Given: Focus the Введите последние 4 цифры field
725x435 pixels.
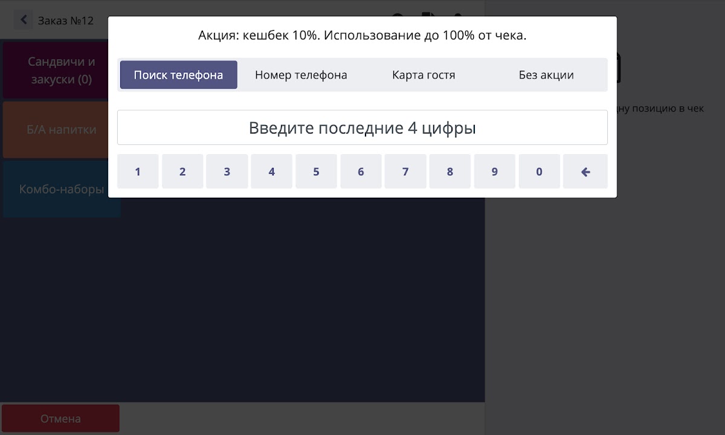Looking at the screenshot, I should (362, 127).
